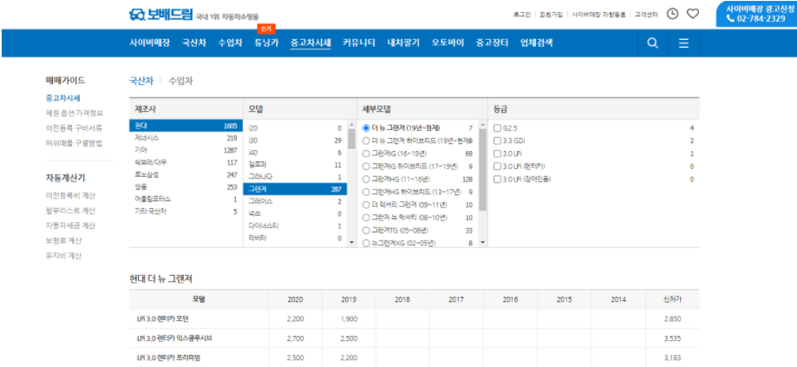The height and width of the screenshot is (367, 797).
Task: Open the recently viewed clock icon
Action: click(x=672, y=14)
